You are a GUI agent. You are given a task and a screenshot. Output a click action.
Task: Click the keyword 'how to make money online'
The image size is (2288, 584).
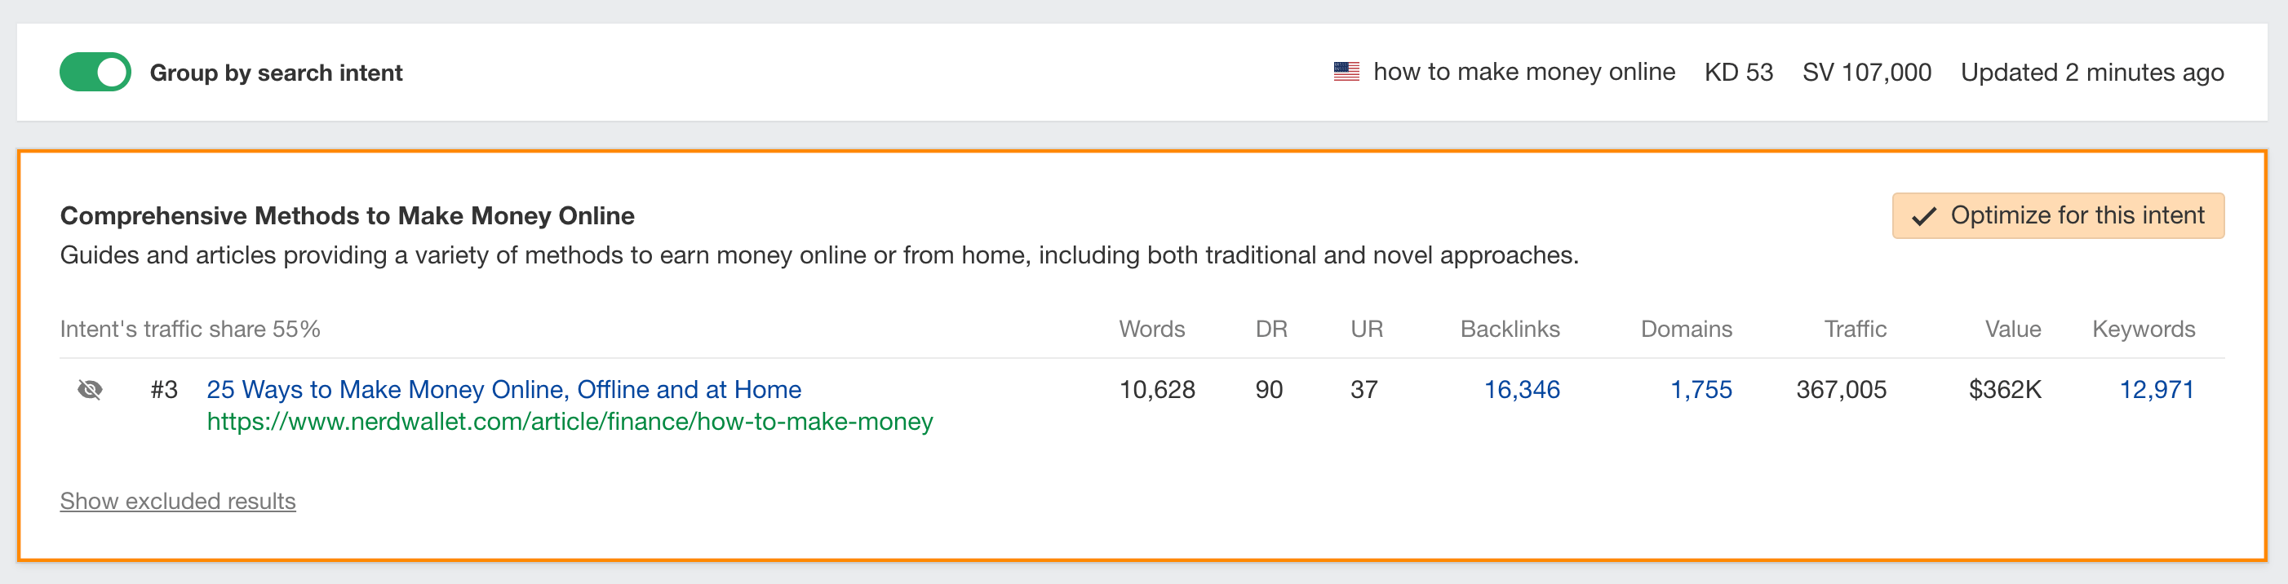[x=1525, y=71]
